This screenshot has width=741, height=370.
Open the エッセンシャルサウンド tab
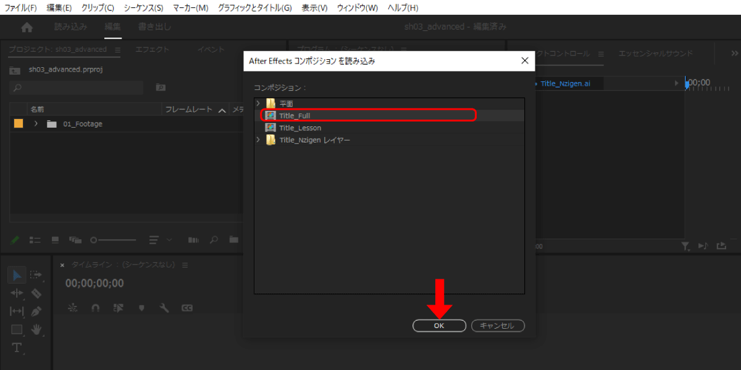(x=656, y=54)
